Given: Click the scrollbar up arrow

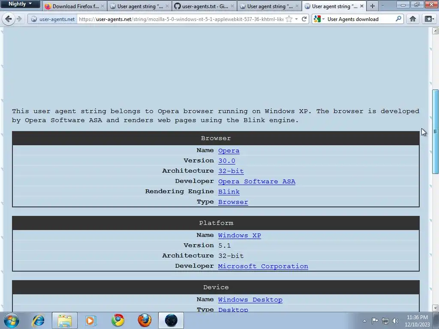Looking at the screenshot, I should [436, 30].
